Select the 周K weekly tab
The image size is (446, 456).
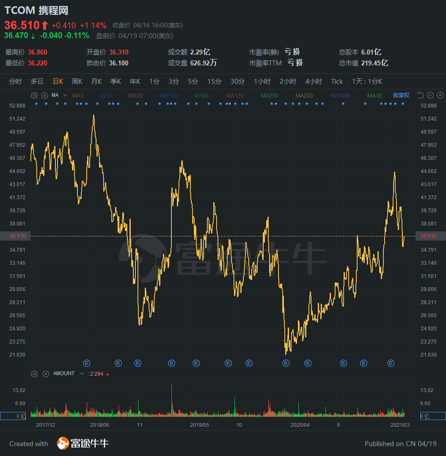coord(77,81)
